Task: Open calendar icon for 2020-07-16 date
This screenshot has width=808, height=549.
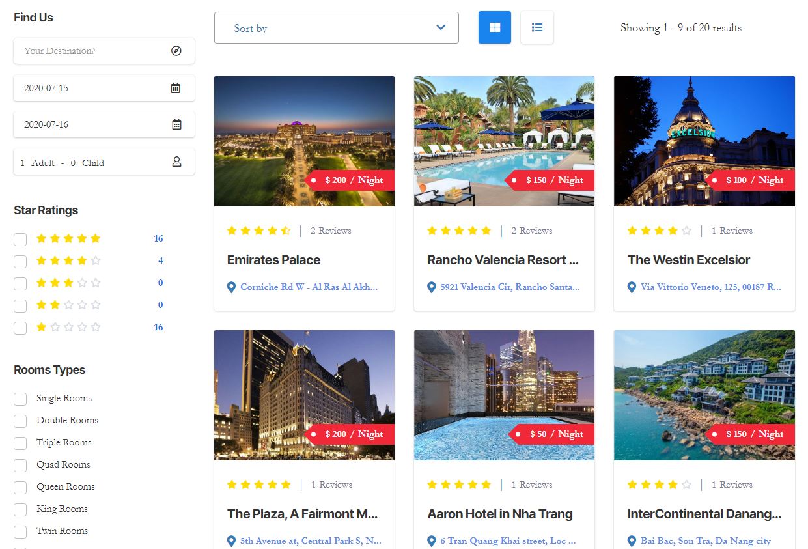Action: tap(176, 124)
